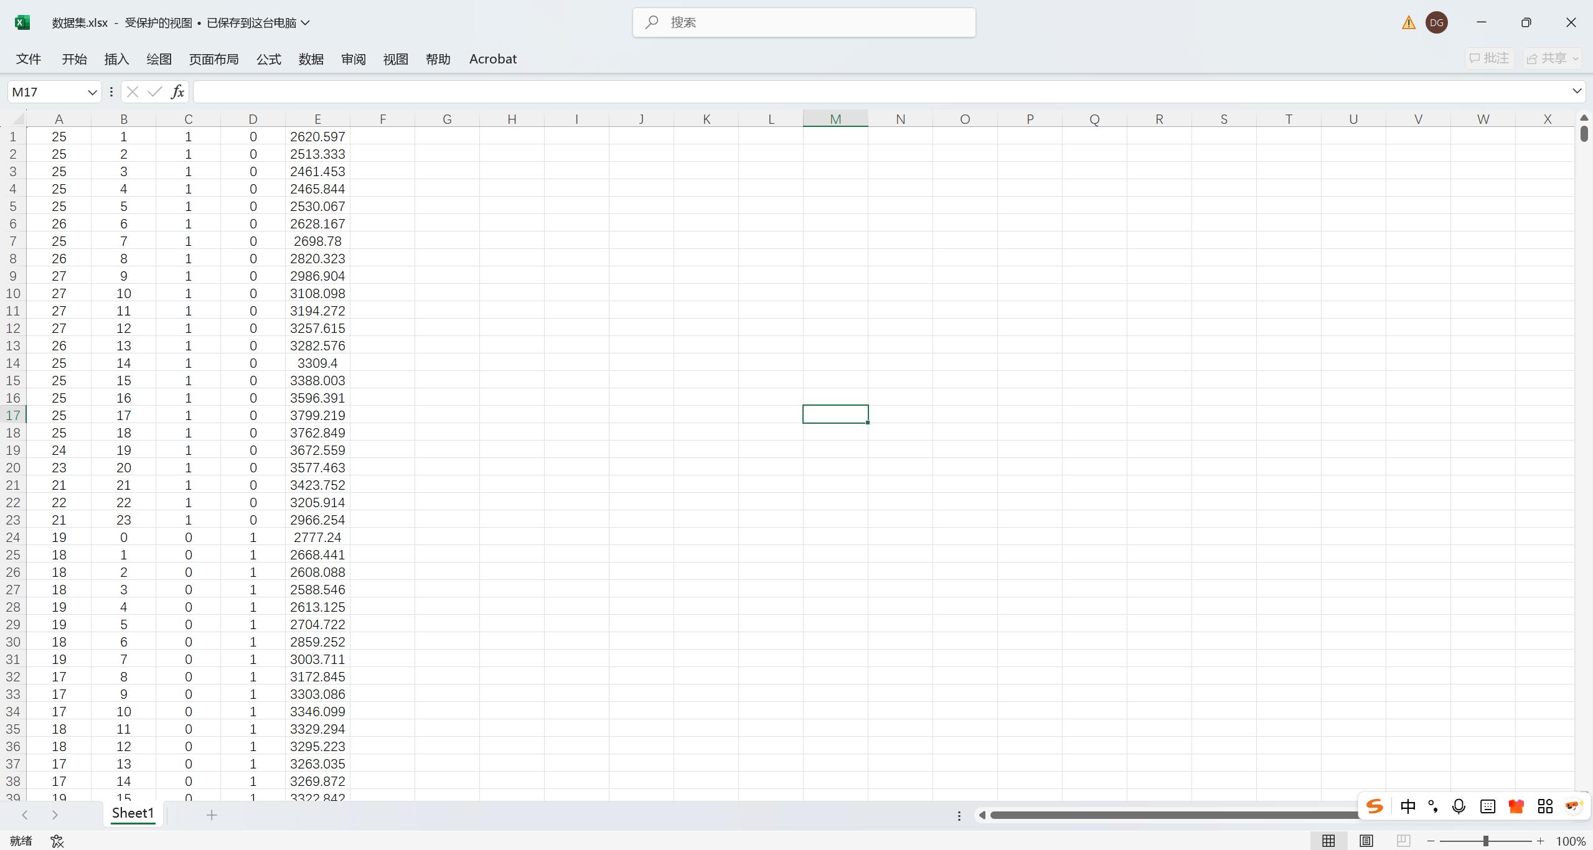Click the Sogou S input method icon

point(1375,806)
